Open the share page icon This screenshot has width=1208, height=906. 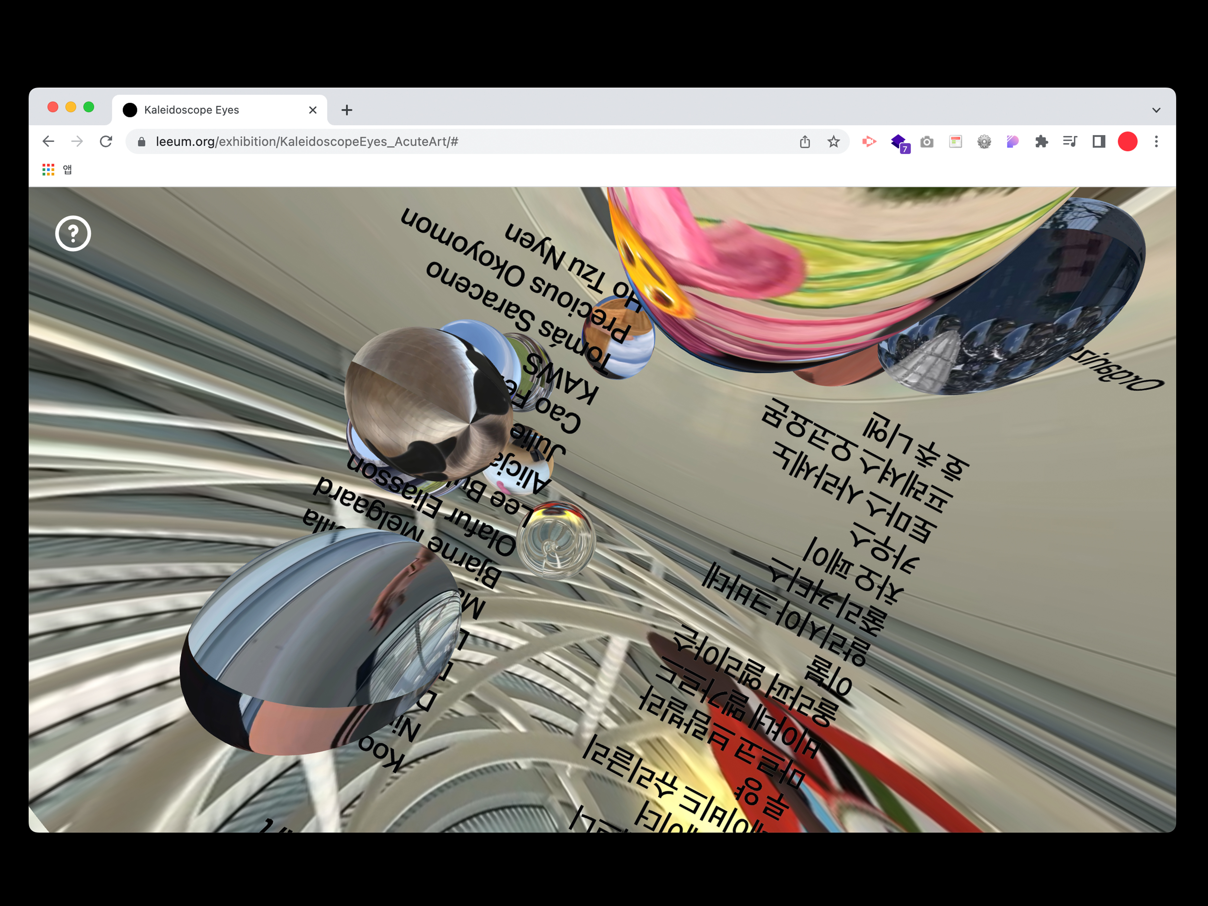pos(805,142)
